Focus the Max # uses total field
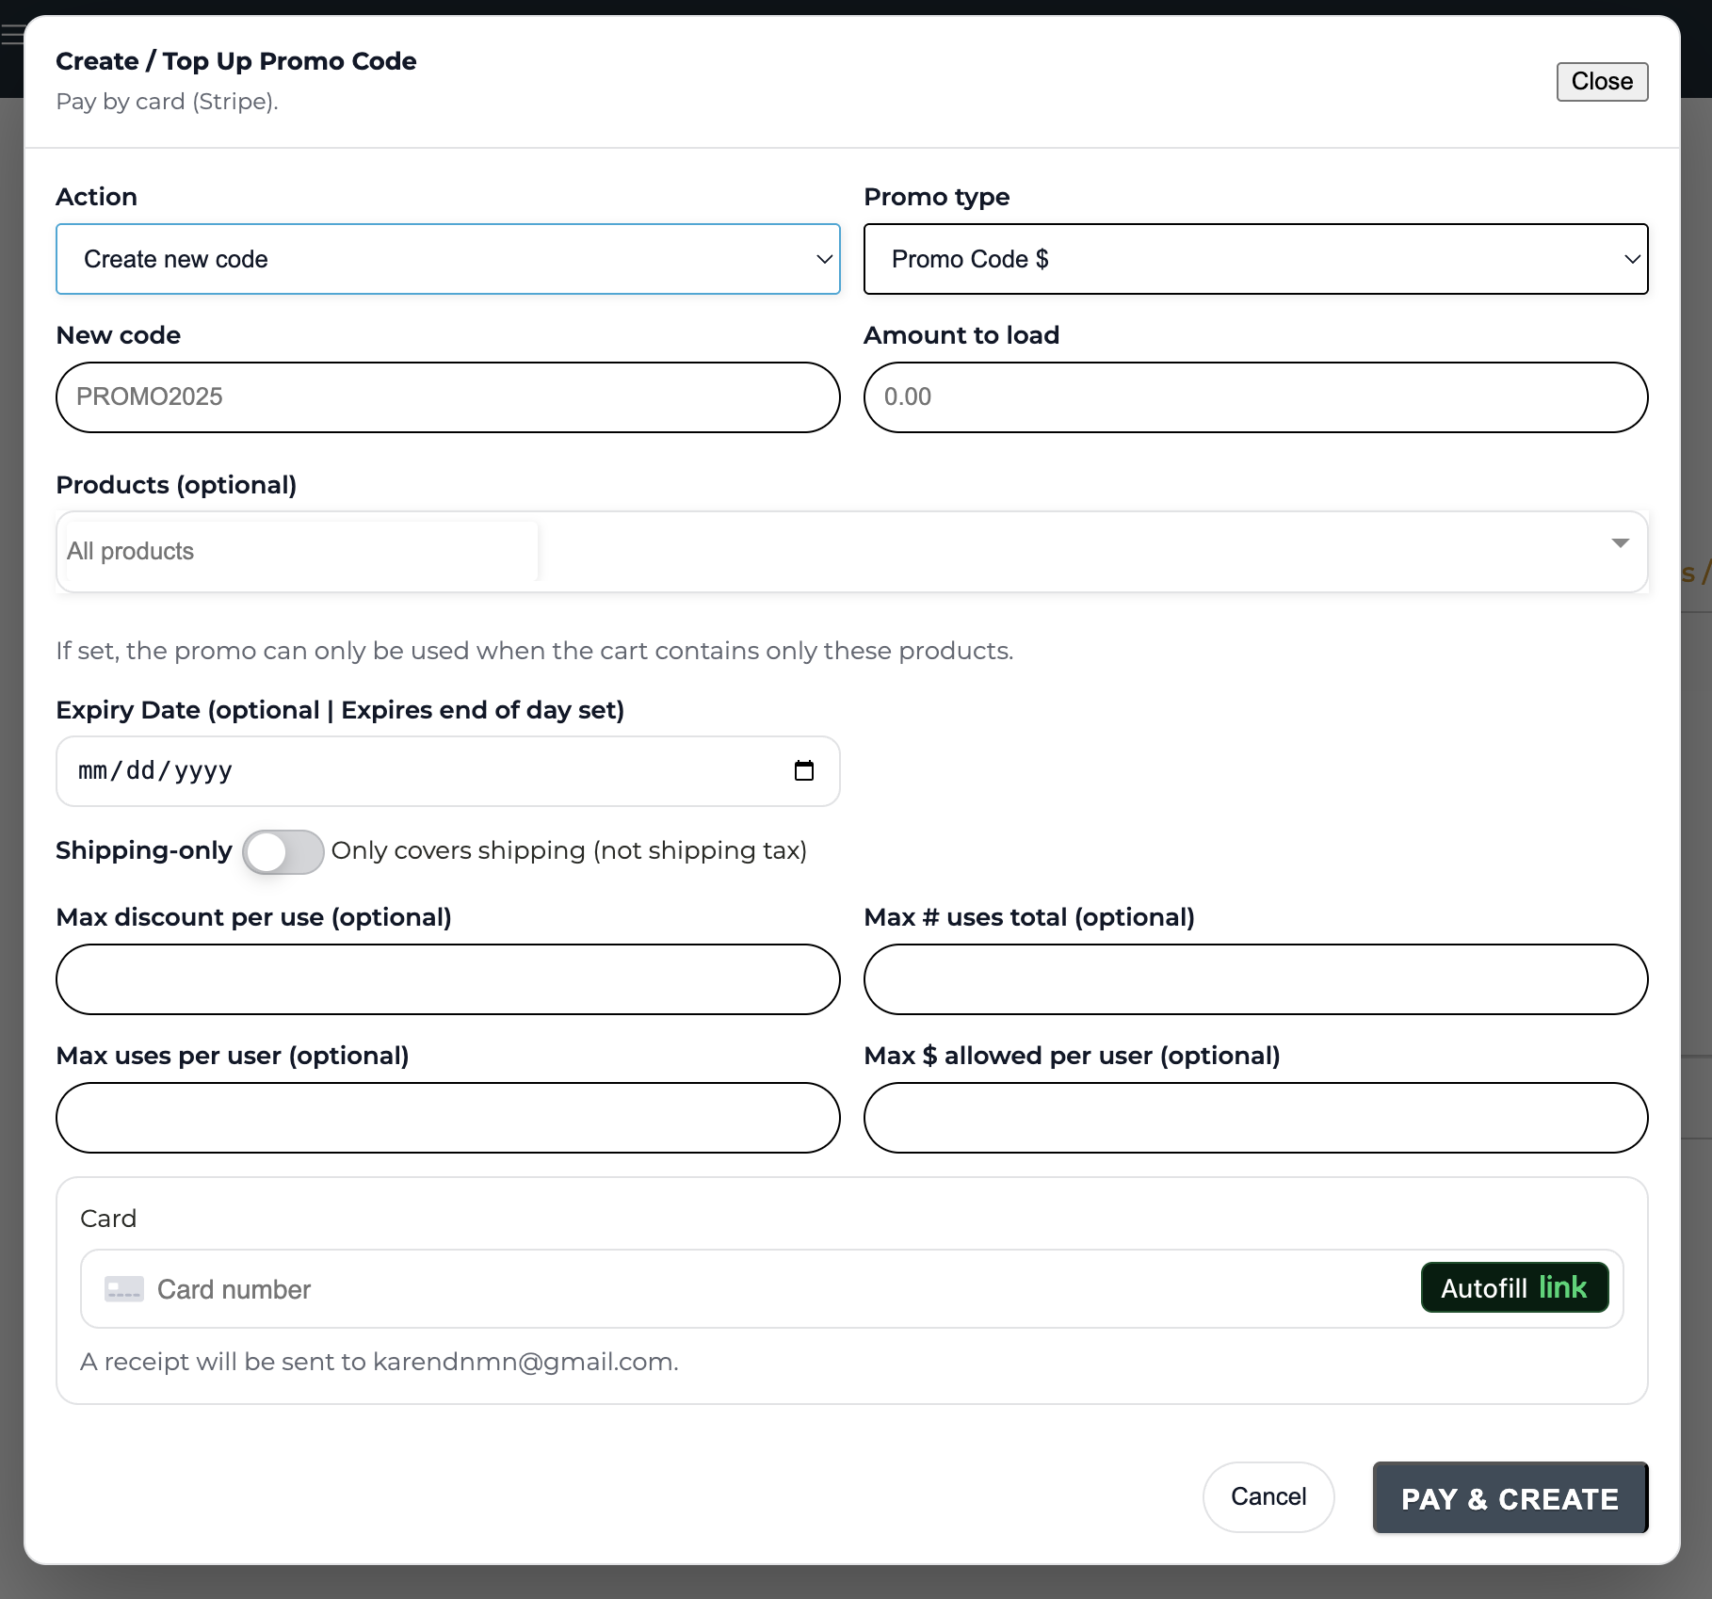The image size is (1712, 1599). tap(1255, 979)
